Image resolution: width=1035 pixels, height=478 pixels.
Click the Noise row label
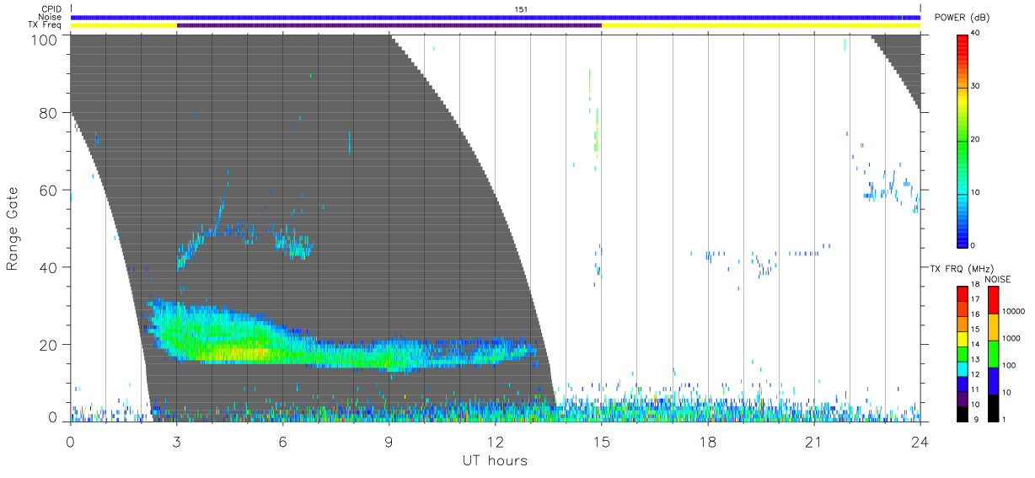pyautogui.click(x=50, y=17)
